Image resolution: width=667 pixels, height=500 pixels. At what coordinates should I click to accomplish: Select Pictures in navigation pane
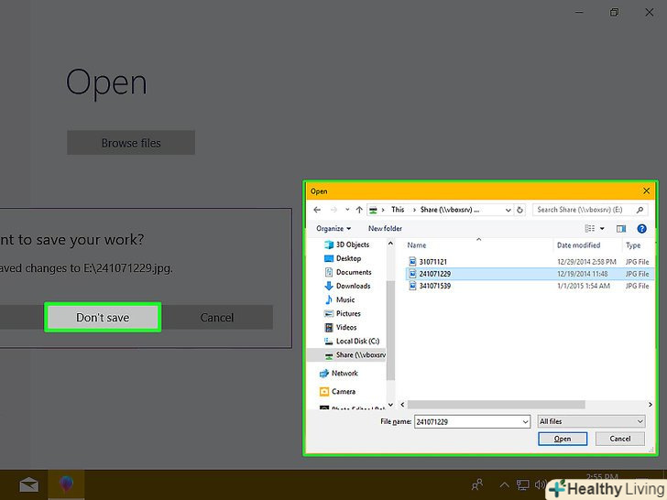tap(343, 313)
